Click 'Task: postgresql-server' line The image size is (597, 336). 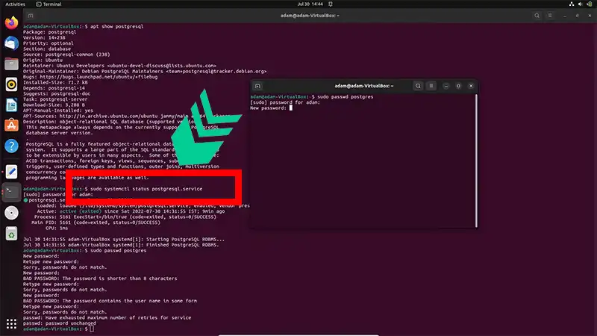point(55,99)
